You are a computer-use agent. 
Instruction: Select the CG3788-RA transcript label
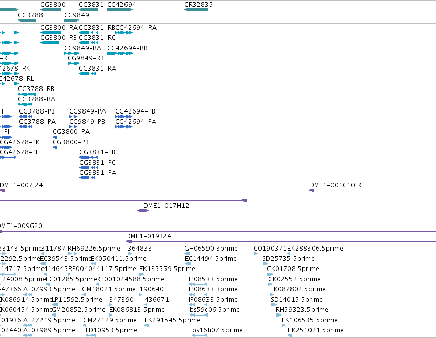(x=37, y=99)
